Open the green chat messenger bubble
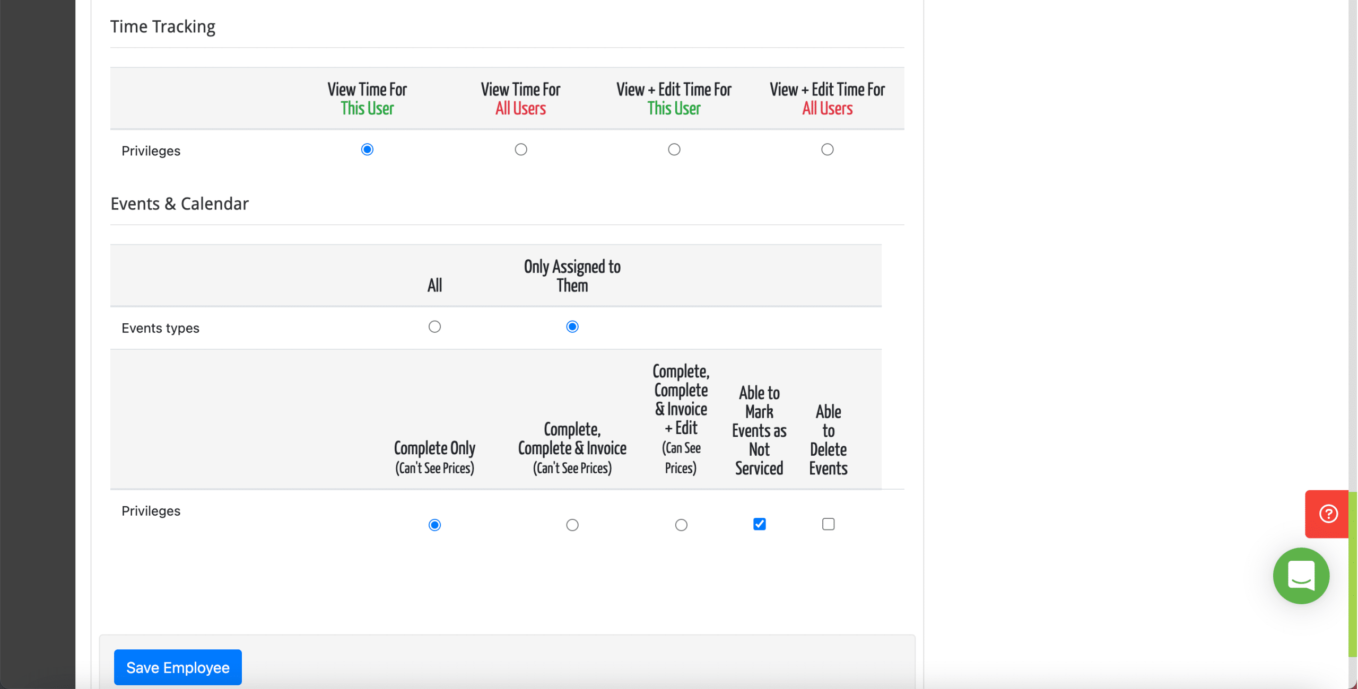The width and height of the screenshot is (1358, 689). pyautogui.click(x=1301, y=576)
